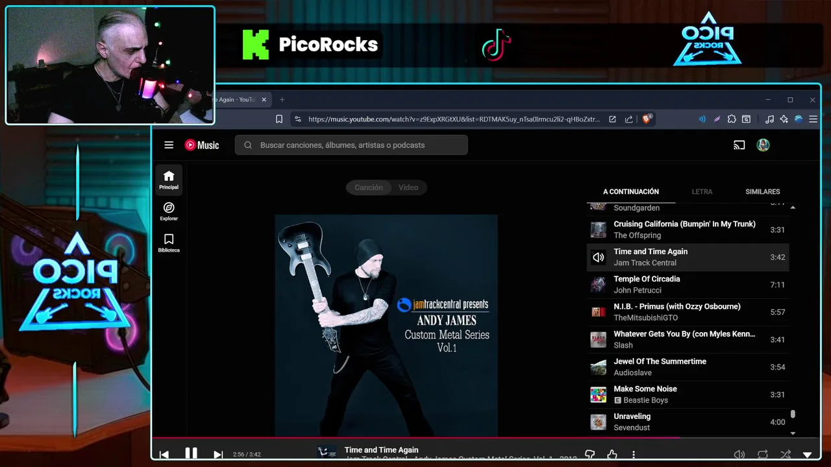Select the SIMILARES tab
Image resolution: width=831 pixels, height=467 pixels.
point(763,192)
